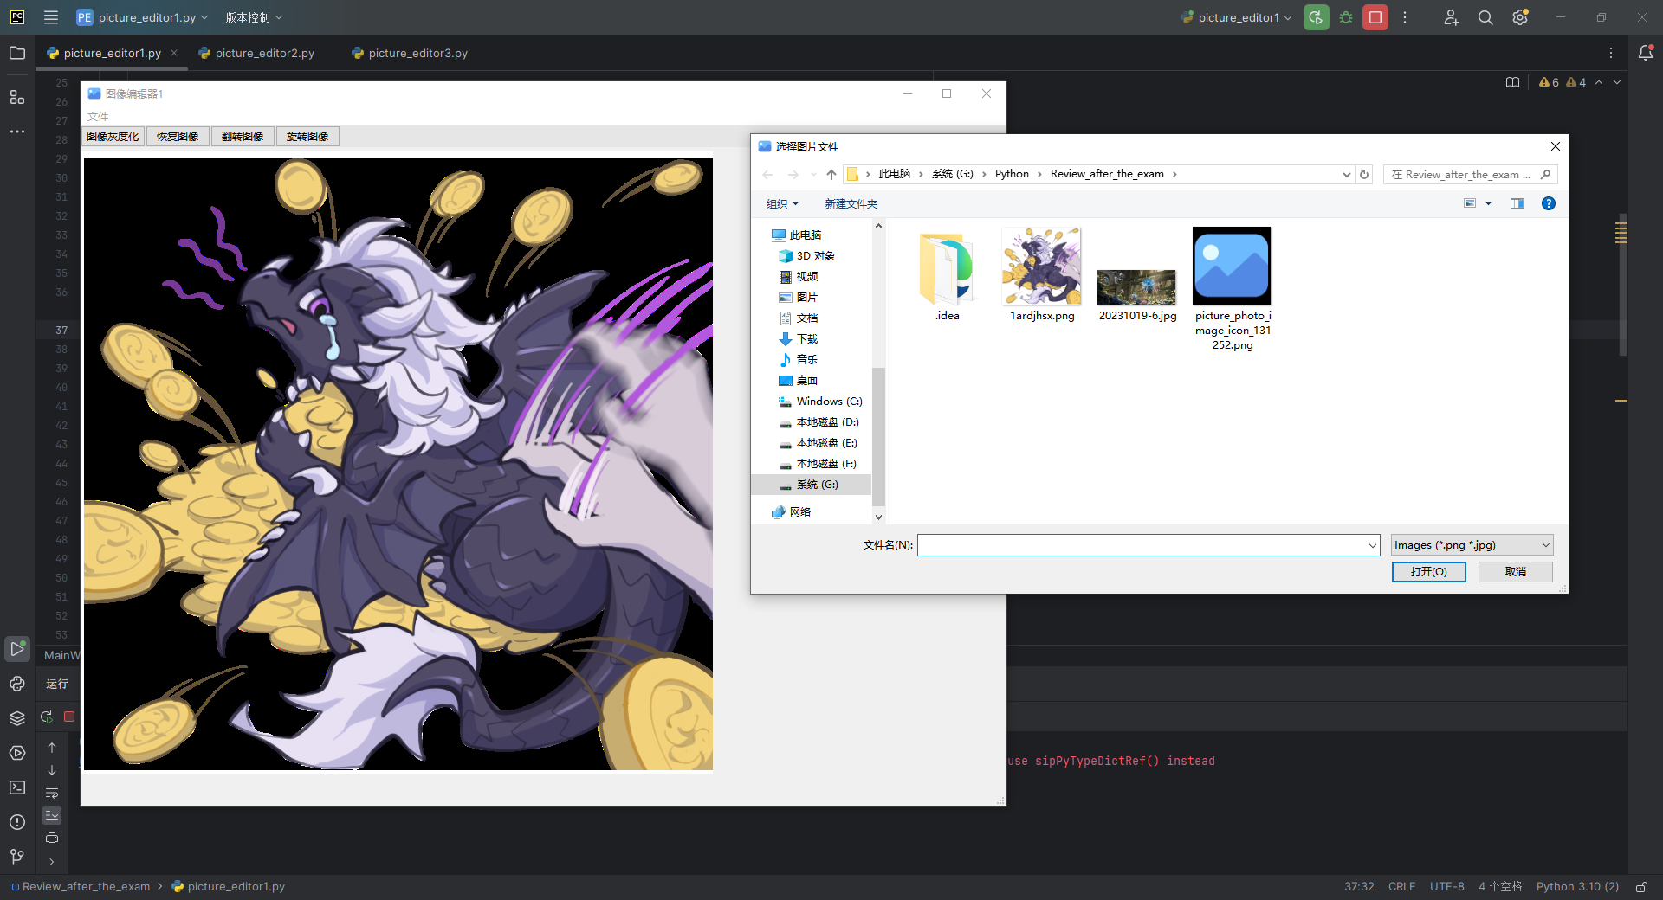
Task: Open the IDE settings gear icon
Action: [x=1520, y=17]
